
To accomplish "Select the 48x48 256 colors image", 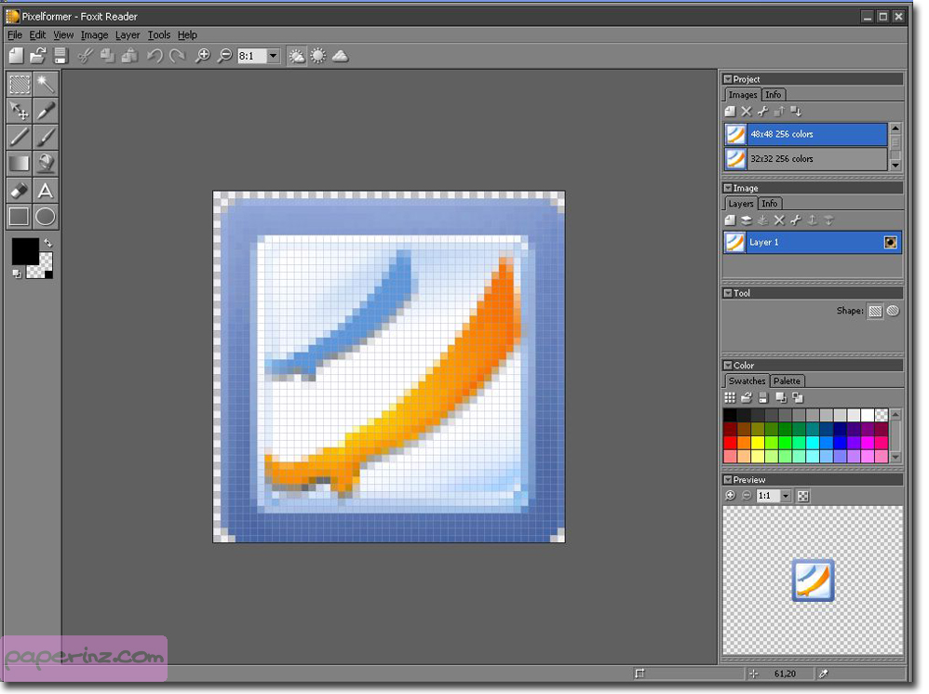I will 806,134.
